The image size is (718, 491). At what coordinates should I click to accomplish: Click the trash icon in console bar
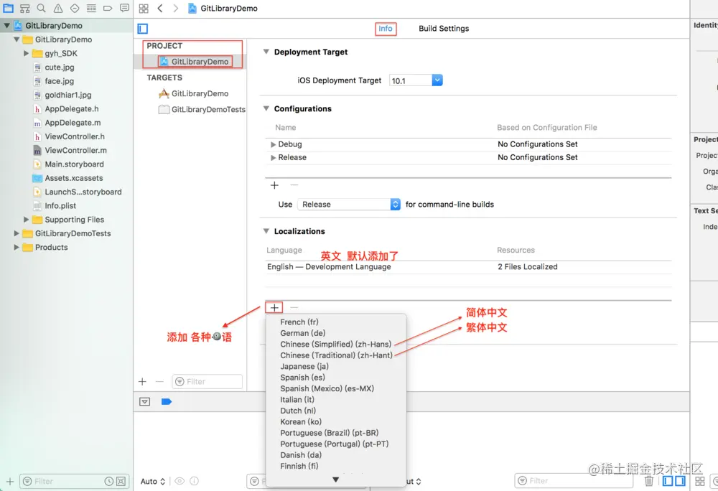click(649, 481)
